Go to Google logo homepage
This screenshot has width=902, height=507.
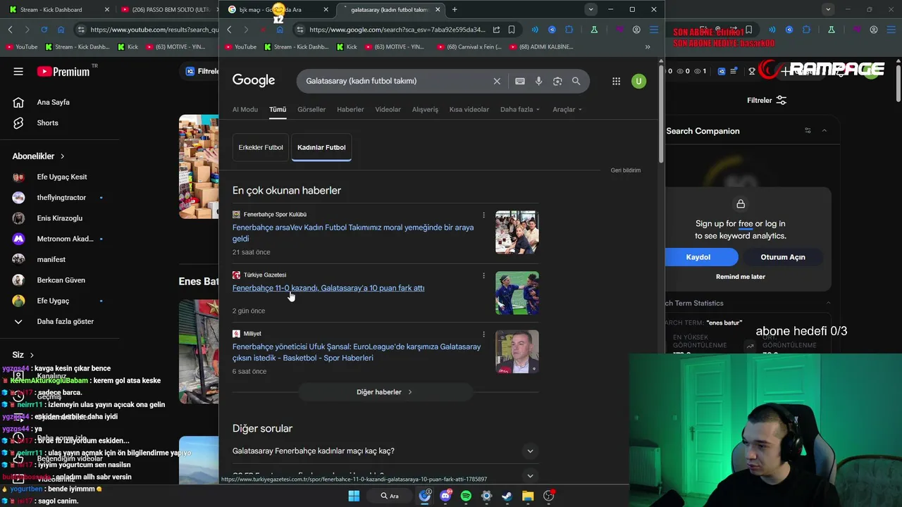coord(254,80)
